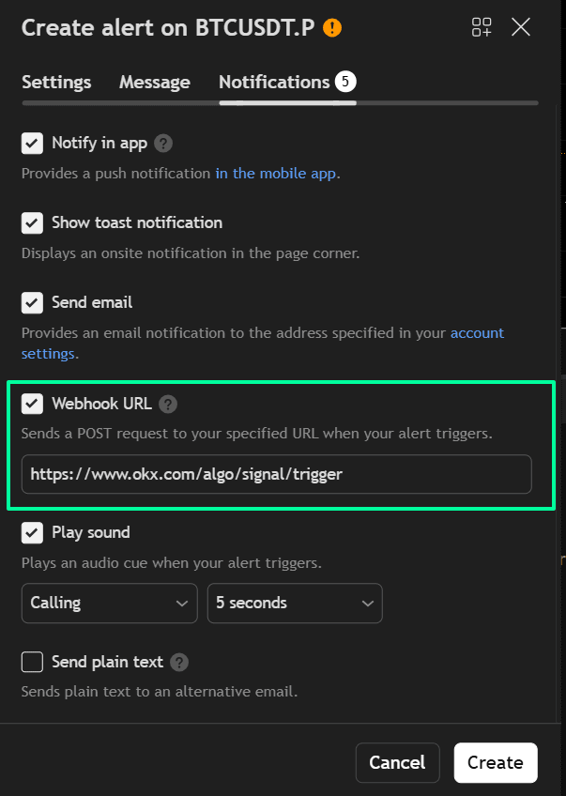Screen dimensions: 566x796
Task: Switch to the Settings tab
Action: pos(56,83)
